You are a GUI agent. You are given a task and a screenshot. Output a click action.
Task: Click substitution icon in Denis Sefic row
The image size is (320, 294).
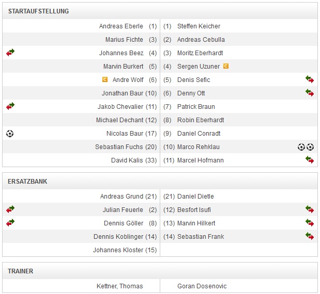[310, 79]
